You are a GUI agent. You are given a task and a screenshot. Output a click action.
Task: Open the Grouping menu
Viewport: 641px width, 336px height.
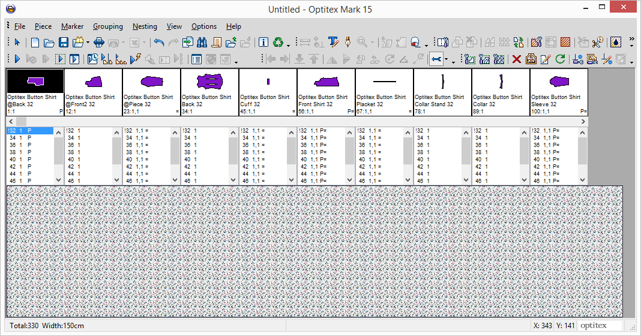point(108,26)
